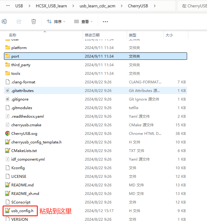This screenshot has width=207, height=221.
Task: Select the .gitmodules file icon
Action: point(8,108)
